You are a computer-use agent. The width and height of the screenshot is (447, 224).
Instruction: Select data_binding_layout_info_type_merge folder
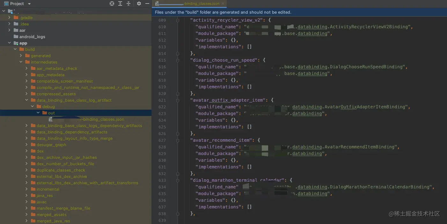pyautogui.click(x=75, y=138)
